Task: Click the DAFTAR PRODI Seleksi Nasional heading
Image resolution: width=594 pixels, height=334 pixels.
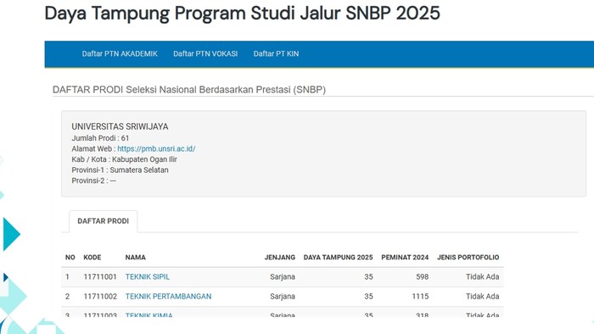Action: click(189, 90)
